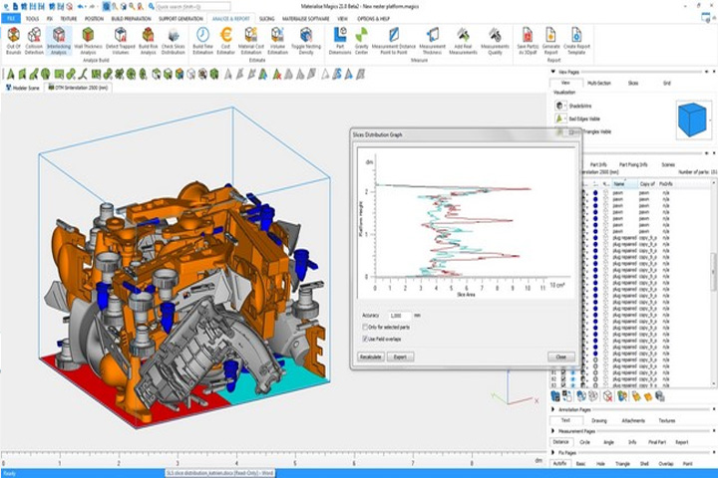This screenshot has height=478, width=718.
Task: Click the Accuracy value field
Action: [x=400, y=316]
